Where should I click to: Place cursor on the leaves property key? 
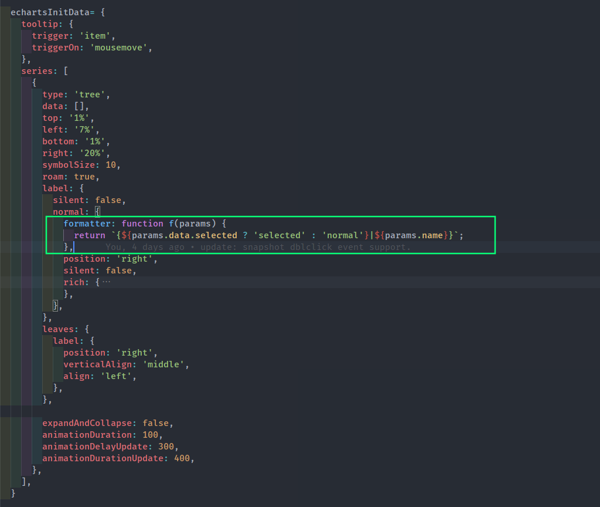(x=57, y=329)
